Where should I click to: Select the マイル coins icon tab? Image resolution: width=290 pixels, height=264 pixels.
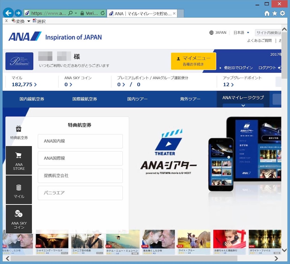19,190
